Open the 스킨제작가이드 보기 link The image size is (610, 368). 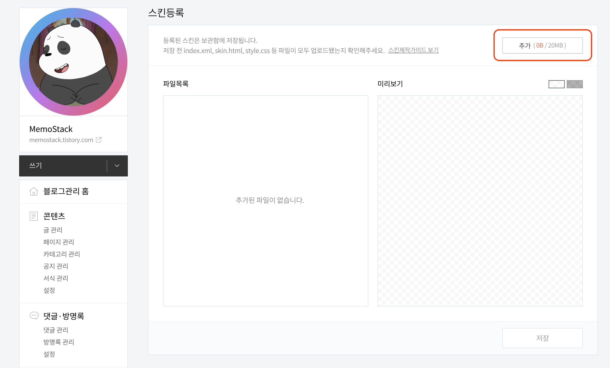pos(413,50)
